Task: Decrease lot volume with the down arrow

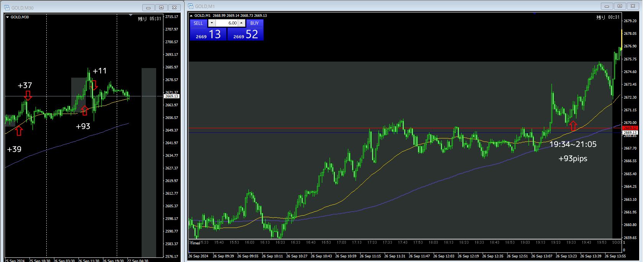Action: [x=212, y=23]
